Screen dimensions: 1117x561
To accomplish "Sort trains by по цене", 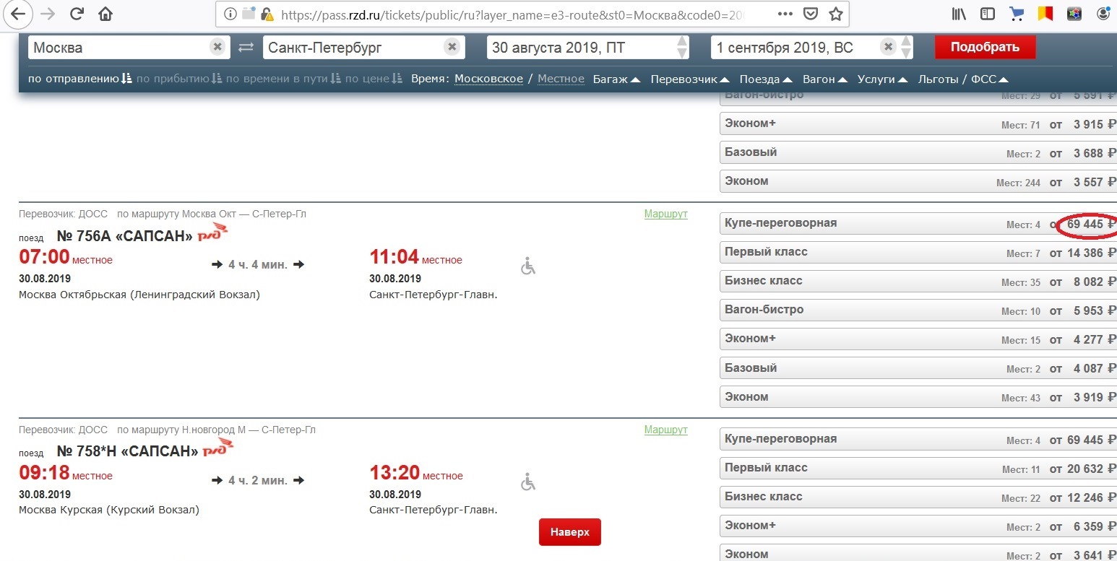I will coord(373,79).
